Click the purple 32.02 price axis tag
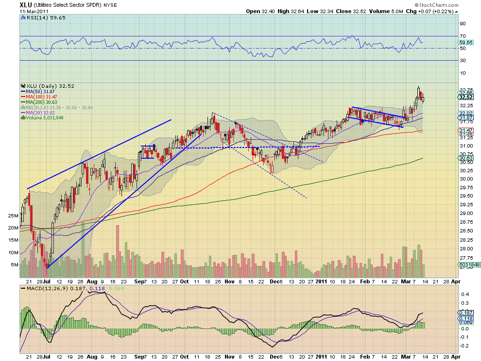Screen dimensions: 481x361 pos(466,114)
